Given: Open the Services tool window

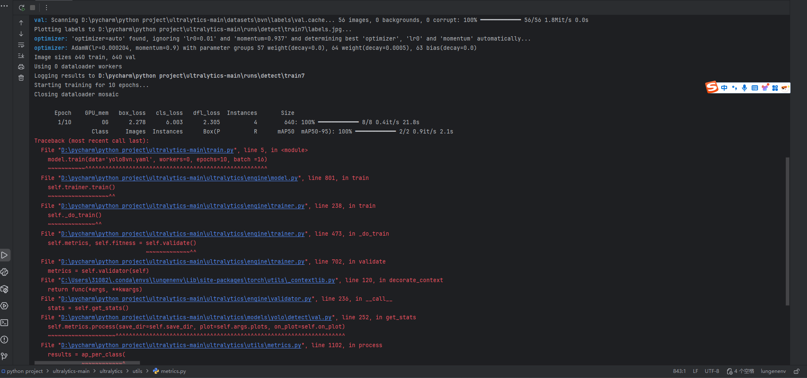Looking at the screenshot, I should [x=5, y=306].
